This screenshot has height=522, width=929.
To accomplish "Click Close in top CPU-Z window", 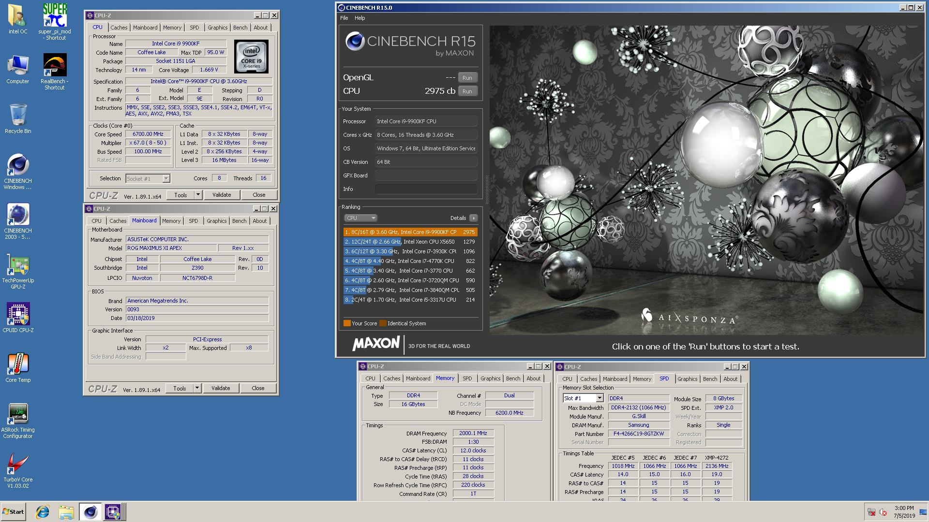I will coord(259,195).
